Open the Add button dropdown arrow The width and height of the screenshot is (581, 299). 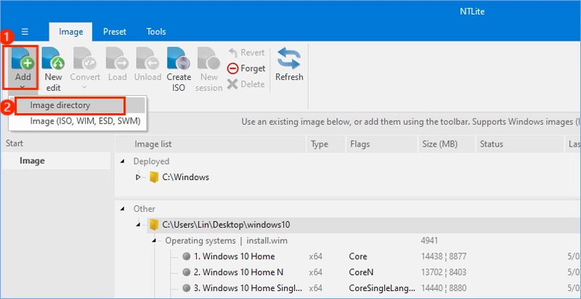click(x=23, y=87)
